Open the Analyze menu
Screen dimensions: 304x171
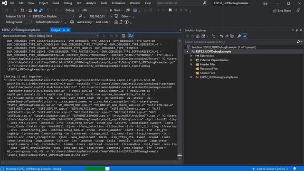point(91,3)
